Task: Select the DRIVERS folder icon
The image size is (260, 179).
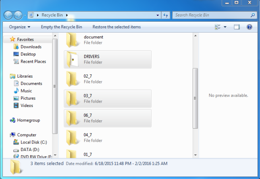Action: click(x=73, y=60)
